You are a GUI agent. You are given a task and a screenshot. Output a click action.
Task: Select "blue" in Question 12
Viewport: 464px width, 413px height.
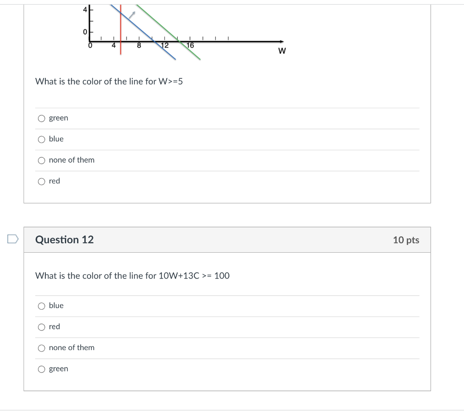41,306
